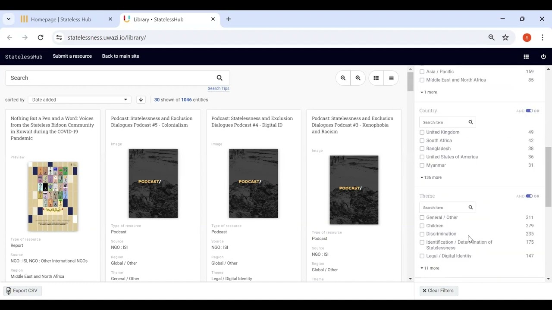Switch to Homepage Stateless Hub tab
The width and height of the screenshot is (552, 310).
coord(61,19)
